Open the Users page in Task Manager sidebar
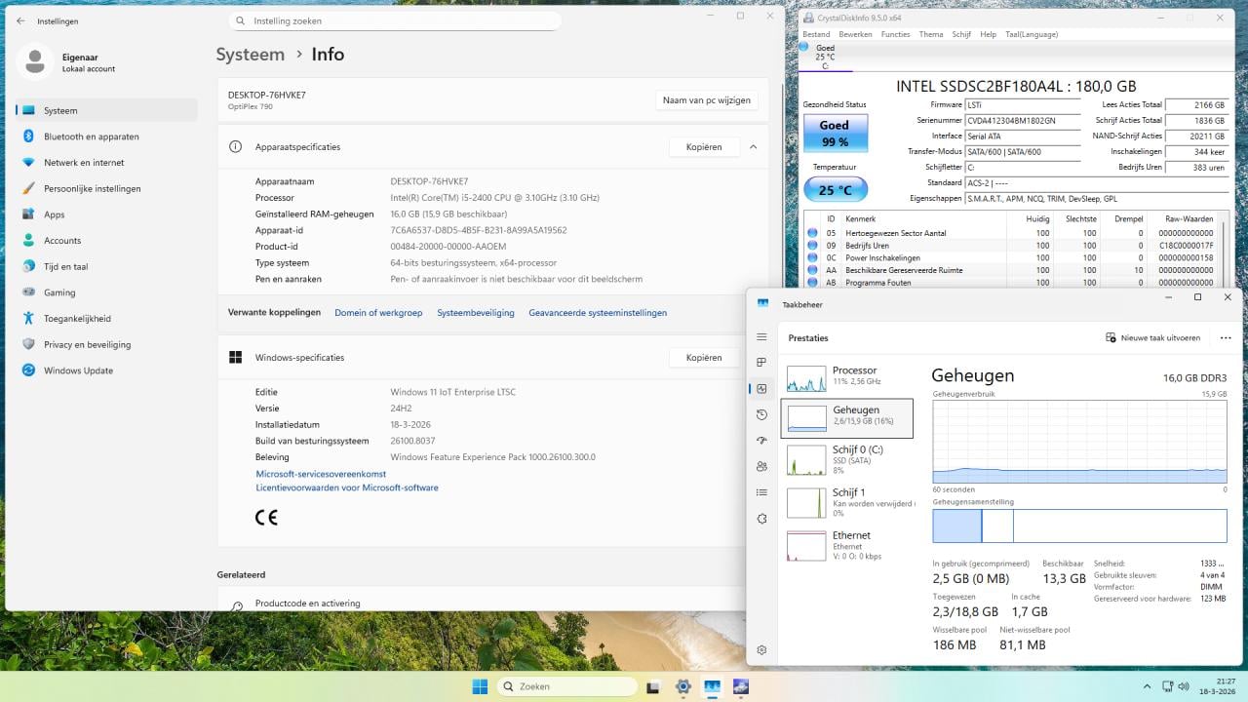The image size is (1248, 702). pos(761,466)
